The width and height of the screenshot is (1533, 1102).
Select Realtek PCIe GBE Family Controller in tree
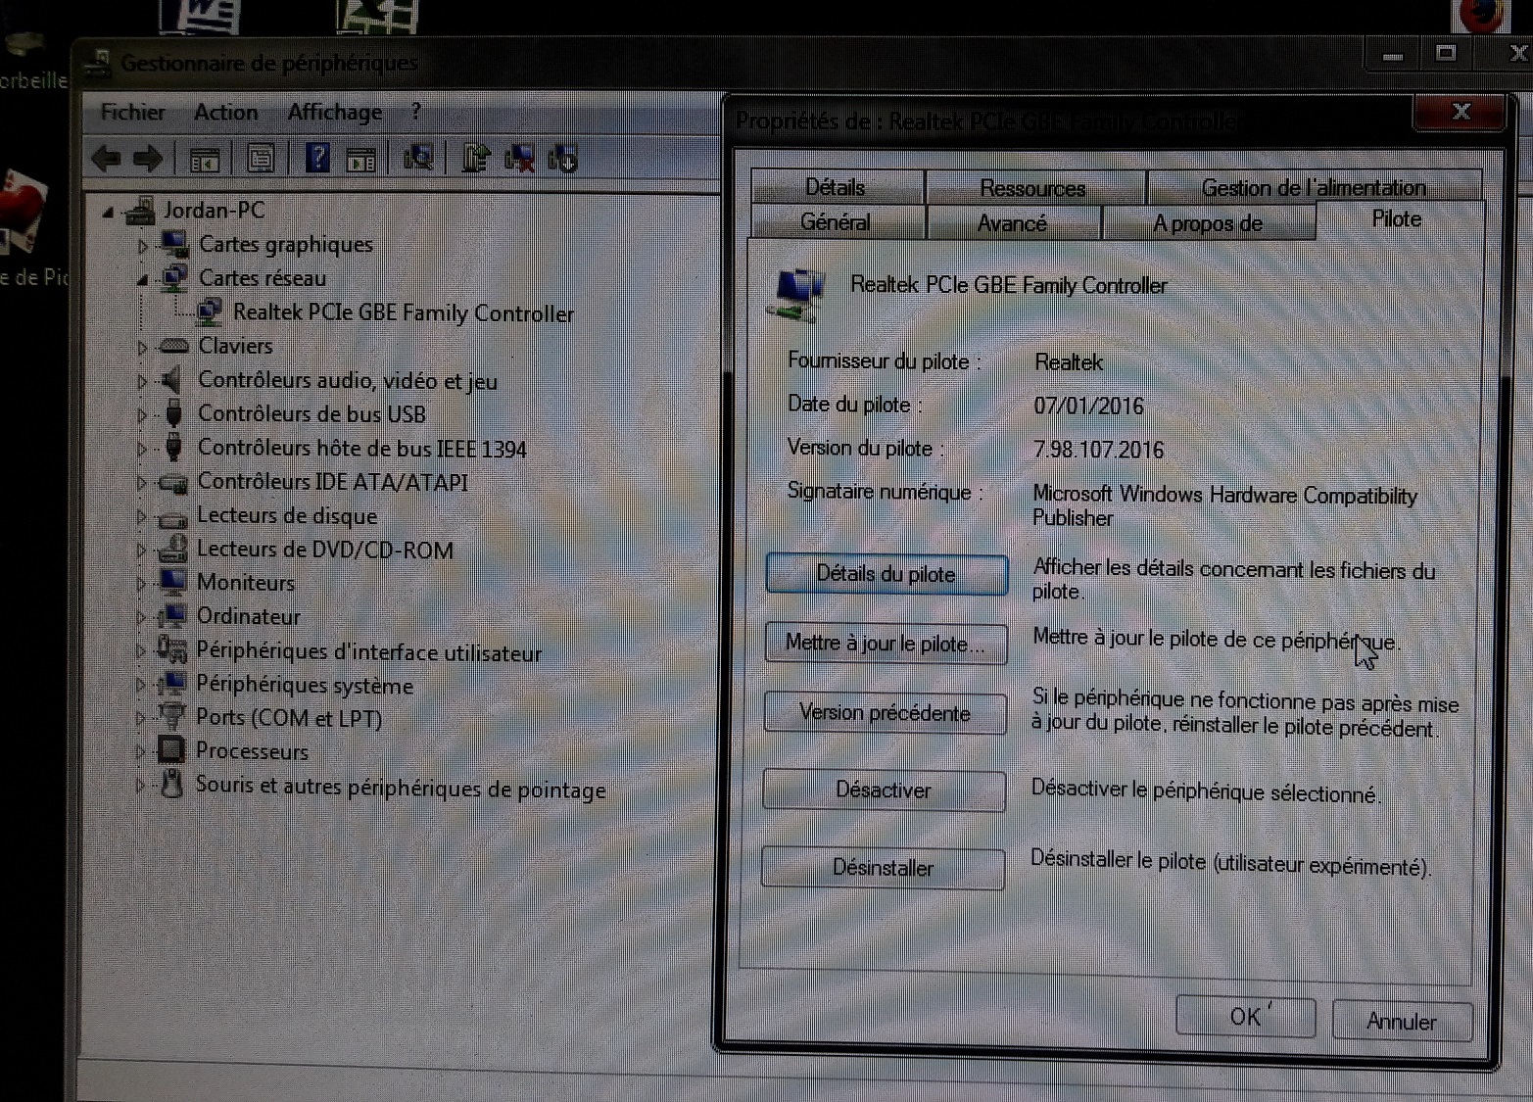coord(403,313)
